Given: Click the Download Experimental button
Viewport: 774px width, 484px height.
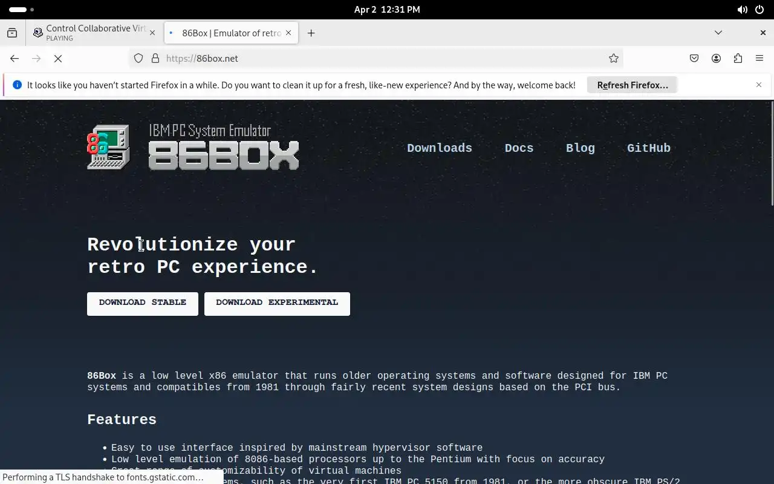Looking at the screenshot, I should pos(277,304).
